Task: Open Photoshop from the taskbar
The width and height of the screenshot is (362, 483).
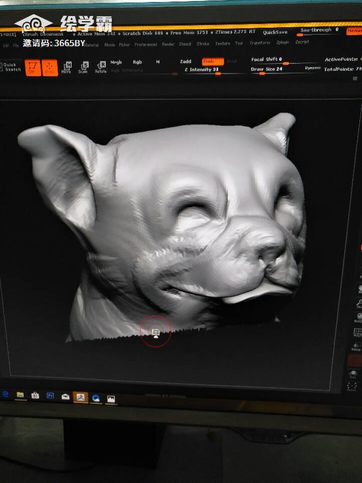Action: click(x=51, y=396)
